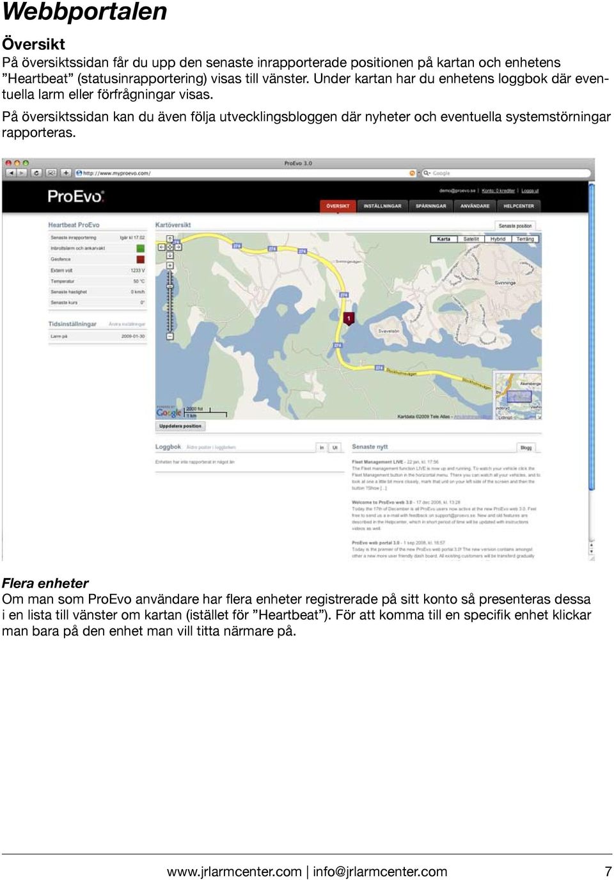Click the green Inbrottslarm status indicator
This screenshot has width=614, height=880.
click(x=141, y=248)
